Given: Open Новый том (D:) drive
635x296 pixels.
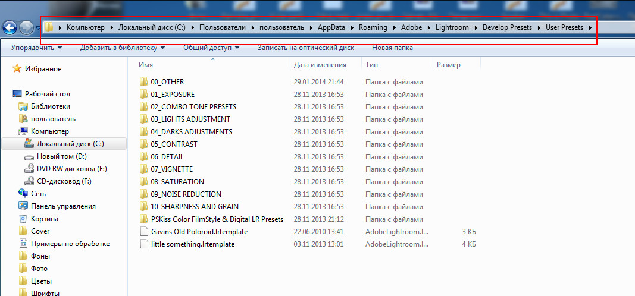Looking at the screenshot, I should point(61,156).
